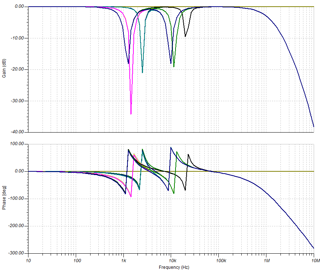Select the -10.00 gain axis tick
The image size is (320, 274).
tap(17, 38)
